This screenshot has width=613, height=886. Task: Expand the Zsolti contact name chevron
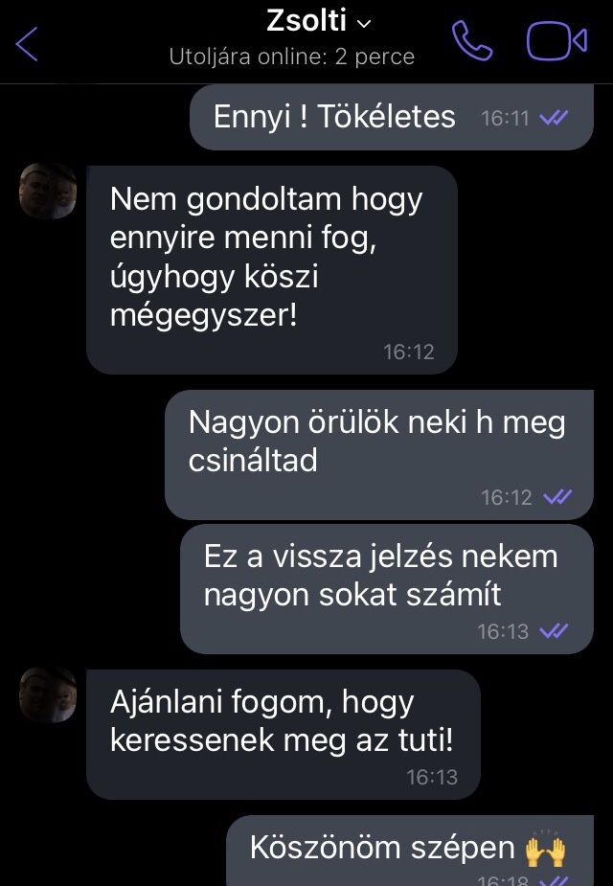coord(364,24)
